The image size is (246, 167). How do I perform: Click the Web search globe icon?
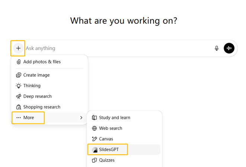pos(95,128)
